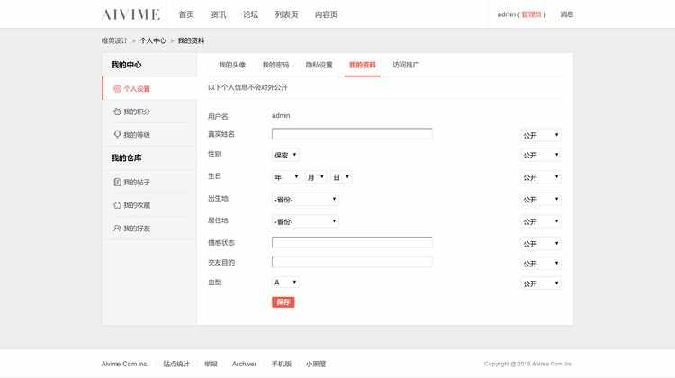Open the birthday 年 dropdown

[x=286, y=177]
